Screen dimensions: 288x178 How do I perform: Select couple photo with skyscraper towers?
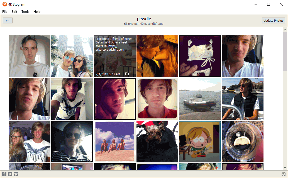coord(72,56)
